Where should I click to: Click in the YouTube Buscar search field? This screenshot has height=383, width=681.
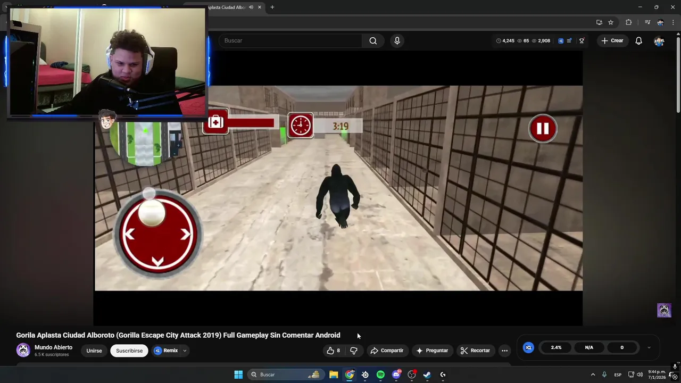(x=290, y=40)
